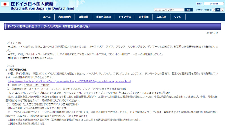
Task: Jump to 本文へ skip link
Action: [x=199, y=4]
